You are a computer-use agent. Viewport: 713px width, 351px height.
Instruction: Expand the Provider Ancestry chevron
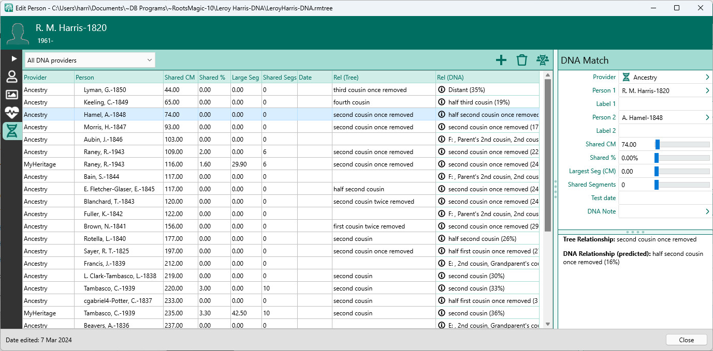tap(707, 77)
